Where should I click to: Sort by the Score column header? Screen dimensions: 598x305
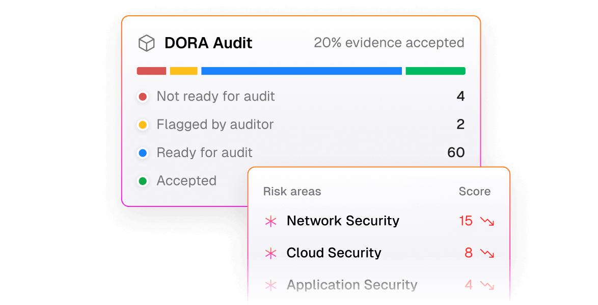point(474,191)
